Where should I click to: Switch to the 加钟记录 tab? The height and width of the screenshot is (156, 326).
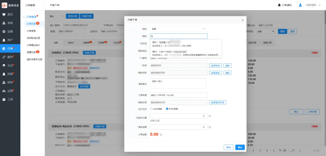(x=252, y=43)
